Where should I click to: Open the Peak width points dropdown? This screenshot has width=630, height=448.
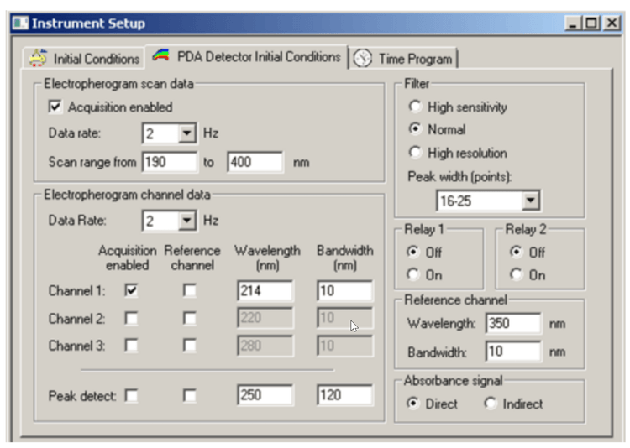[530, 201]
